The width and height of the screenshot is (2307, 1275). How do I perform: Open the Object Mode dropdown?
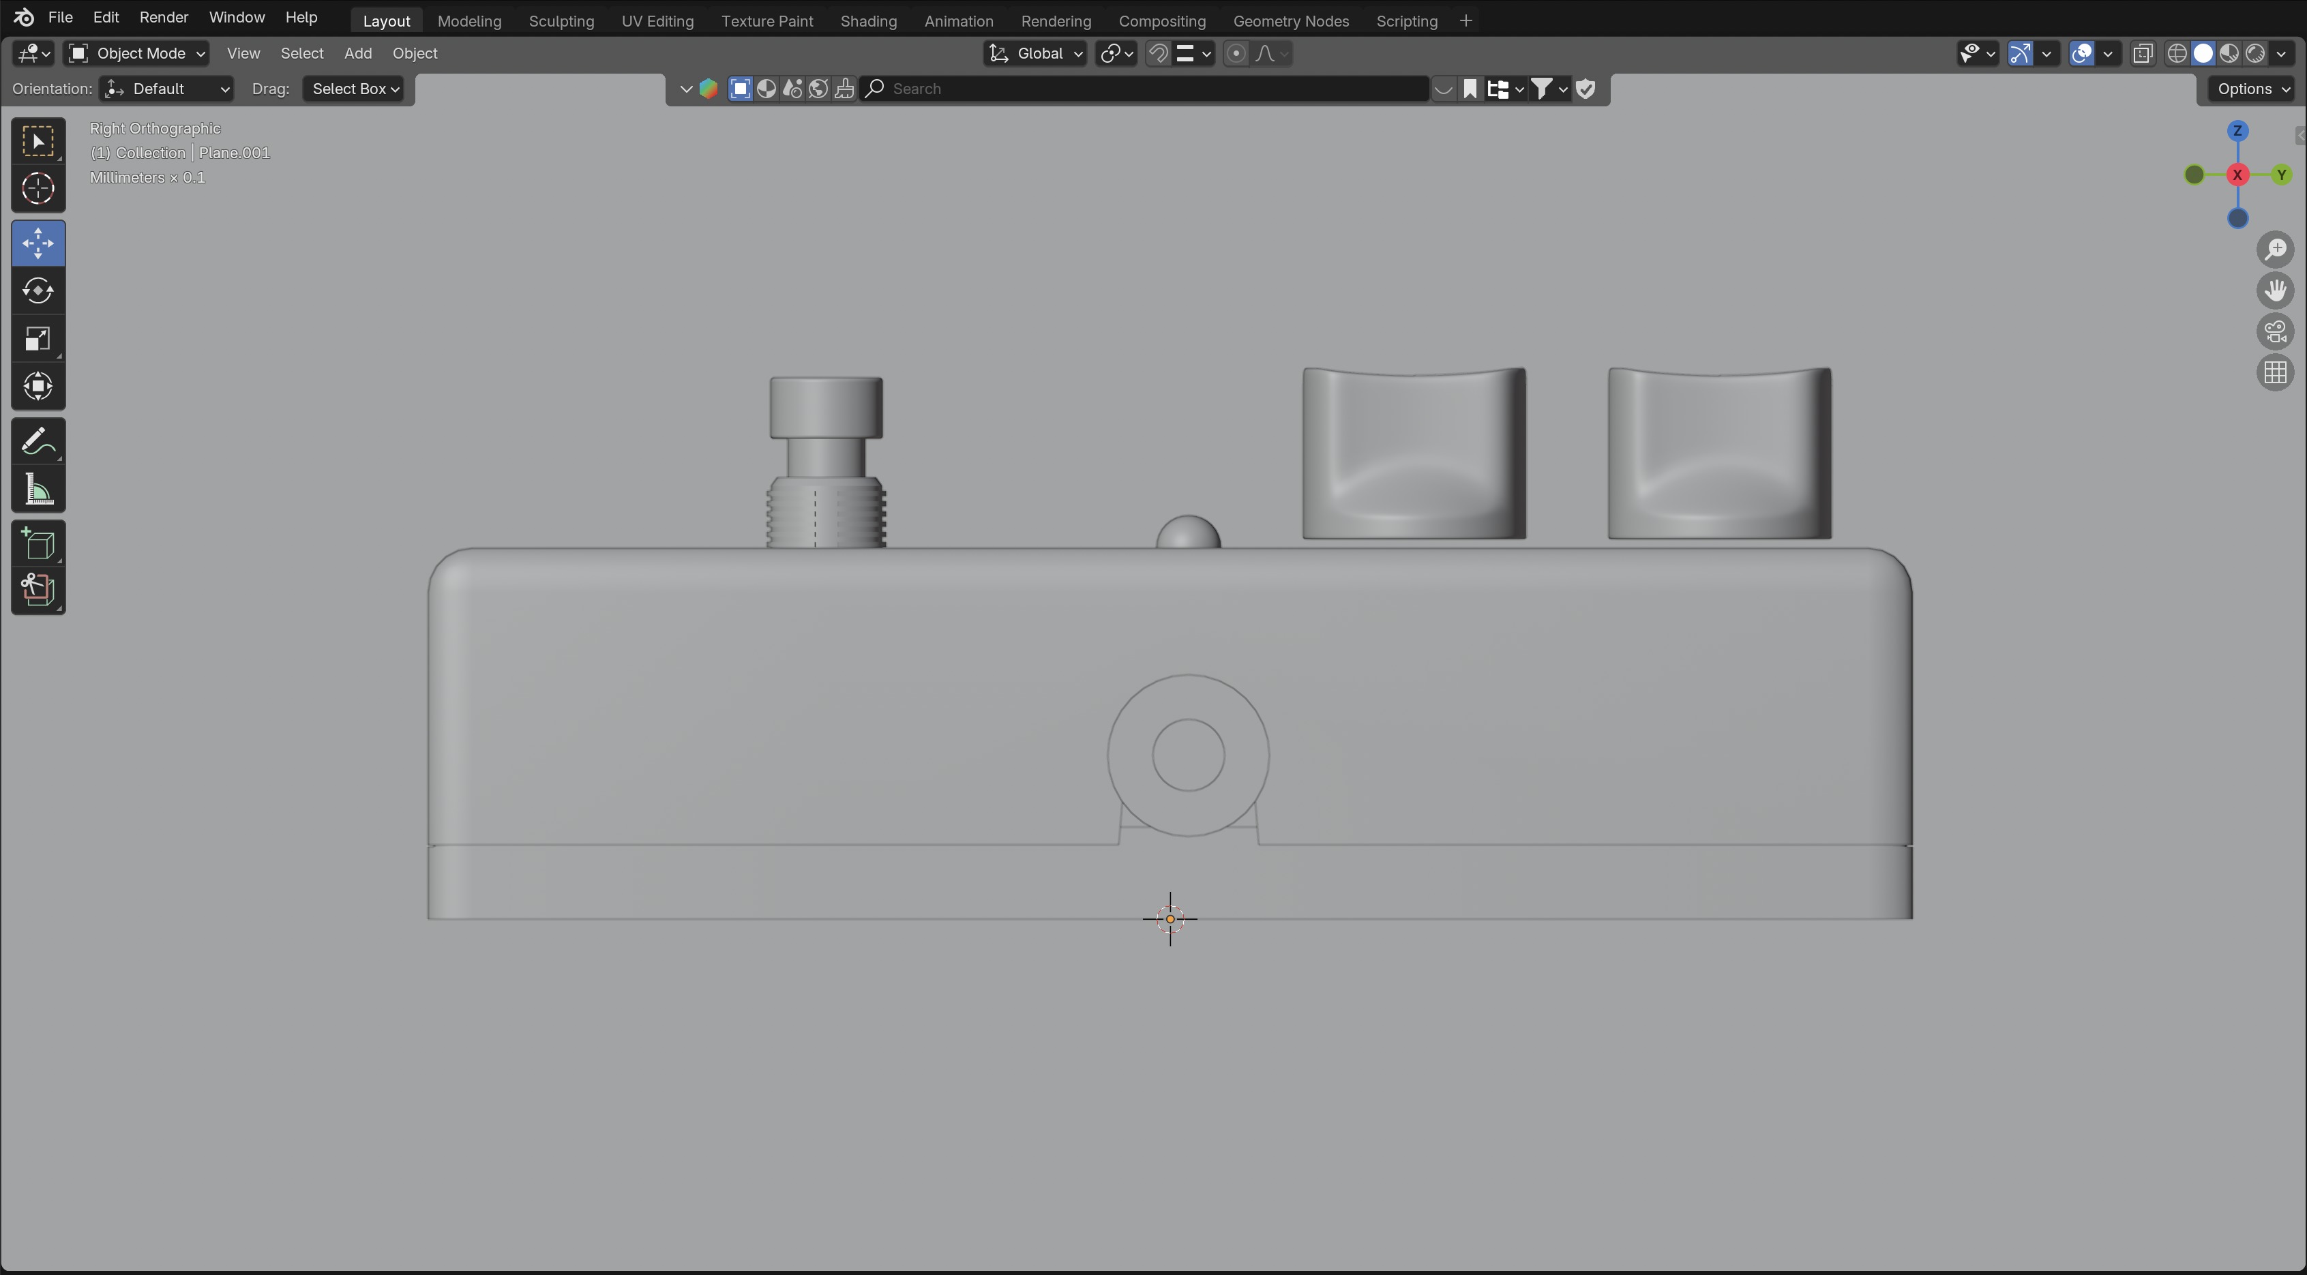coord(137,54)
